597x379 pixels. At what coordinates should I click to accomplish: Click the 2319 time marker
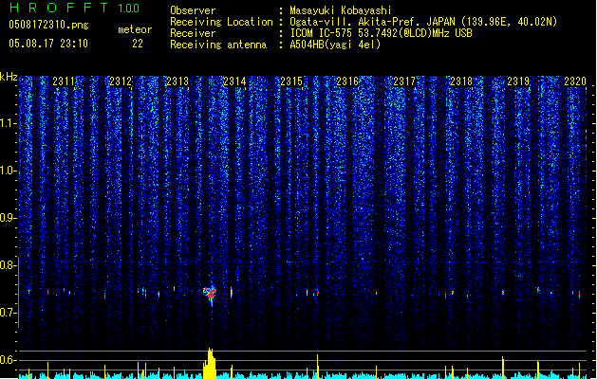(518, 81)
